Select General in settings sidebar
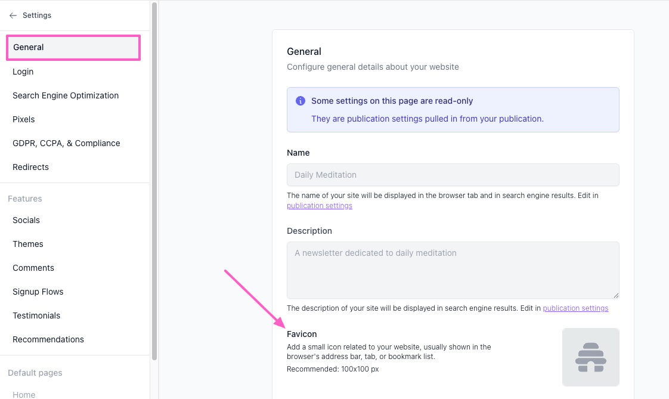The width and height of the screenshot is (669, 399). [x=29, y=47]
